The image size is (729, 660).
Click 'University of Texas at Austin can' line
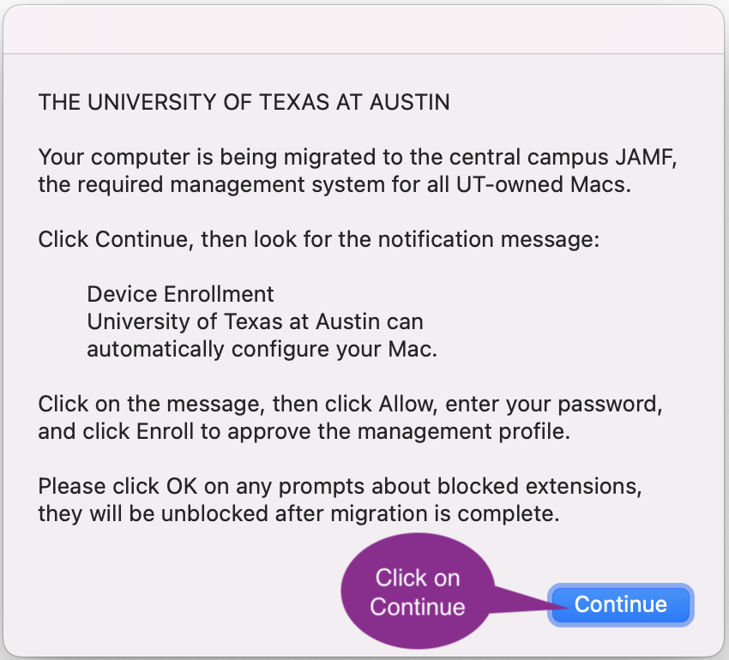click(x=255, y=321)
